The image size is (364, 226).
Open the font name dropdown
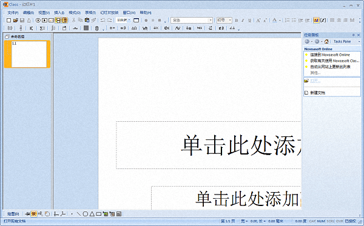tap(211, 21)
